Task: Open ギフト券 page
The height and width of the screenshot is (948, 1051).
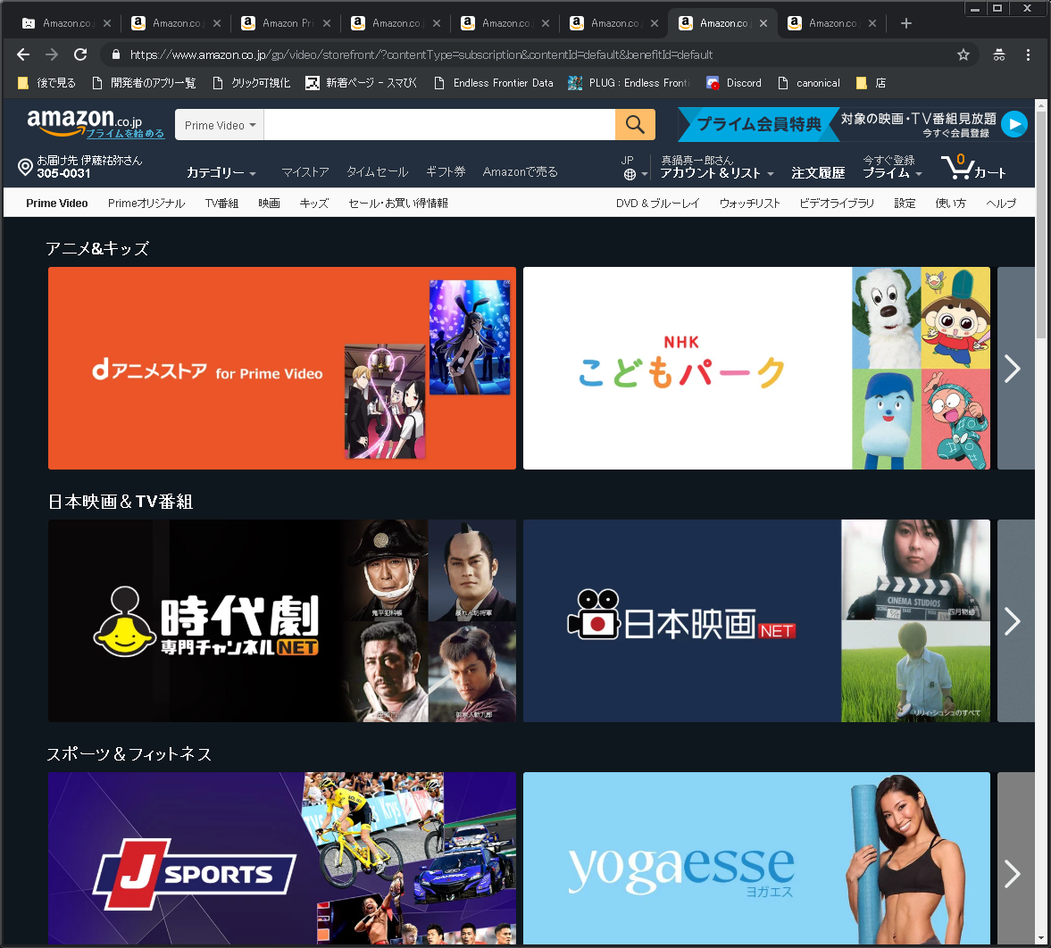Action: click(446, 172)
